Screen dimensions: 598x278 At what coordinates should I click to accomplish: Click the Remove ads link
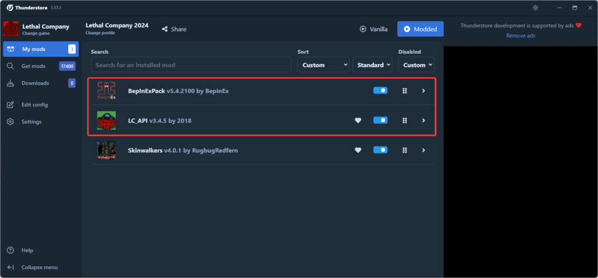520,36
